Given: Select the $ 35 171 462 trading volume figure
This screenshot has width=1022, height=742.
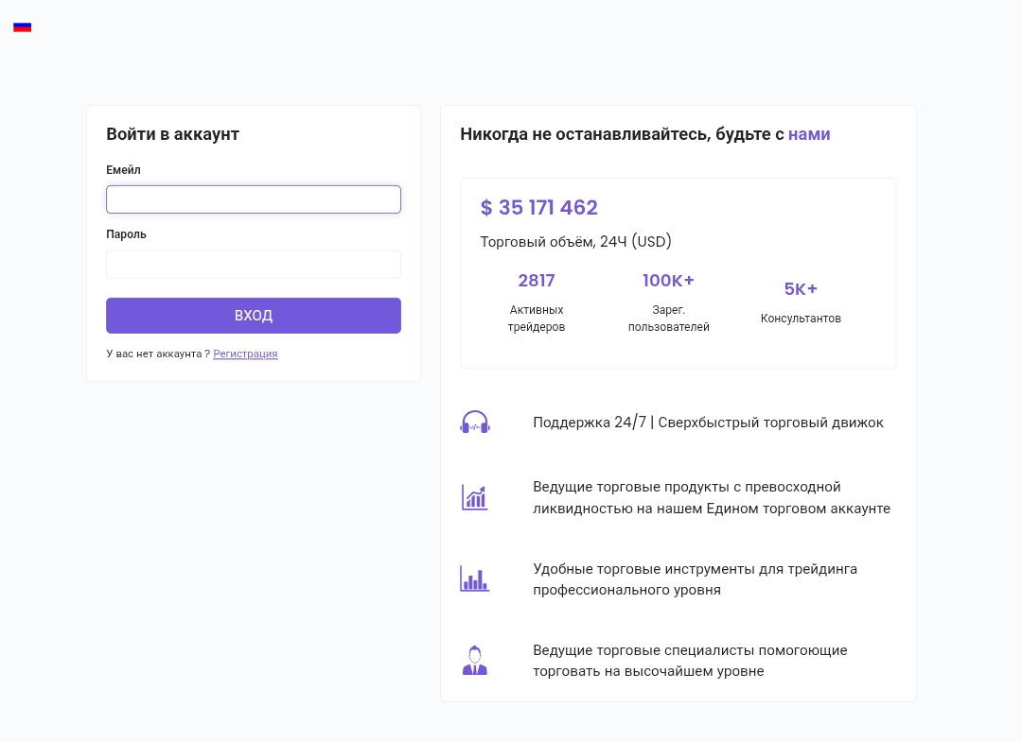Looking at the screenshot, I should 539,208.
